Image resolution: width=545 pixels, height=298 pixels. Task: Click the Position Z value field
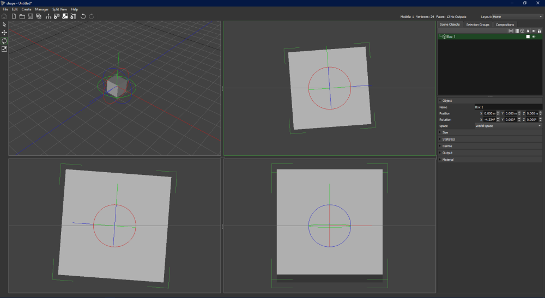532,113
